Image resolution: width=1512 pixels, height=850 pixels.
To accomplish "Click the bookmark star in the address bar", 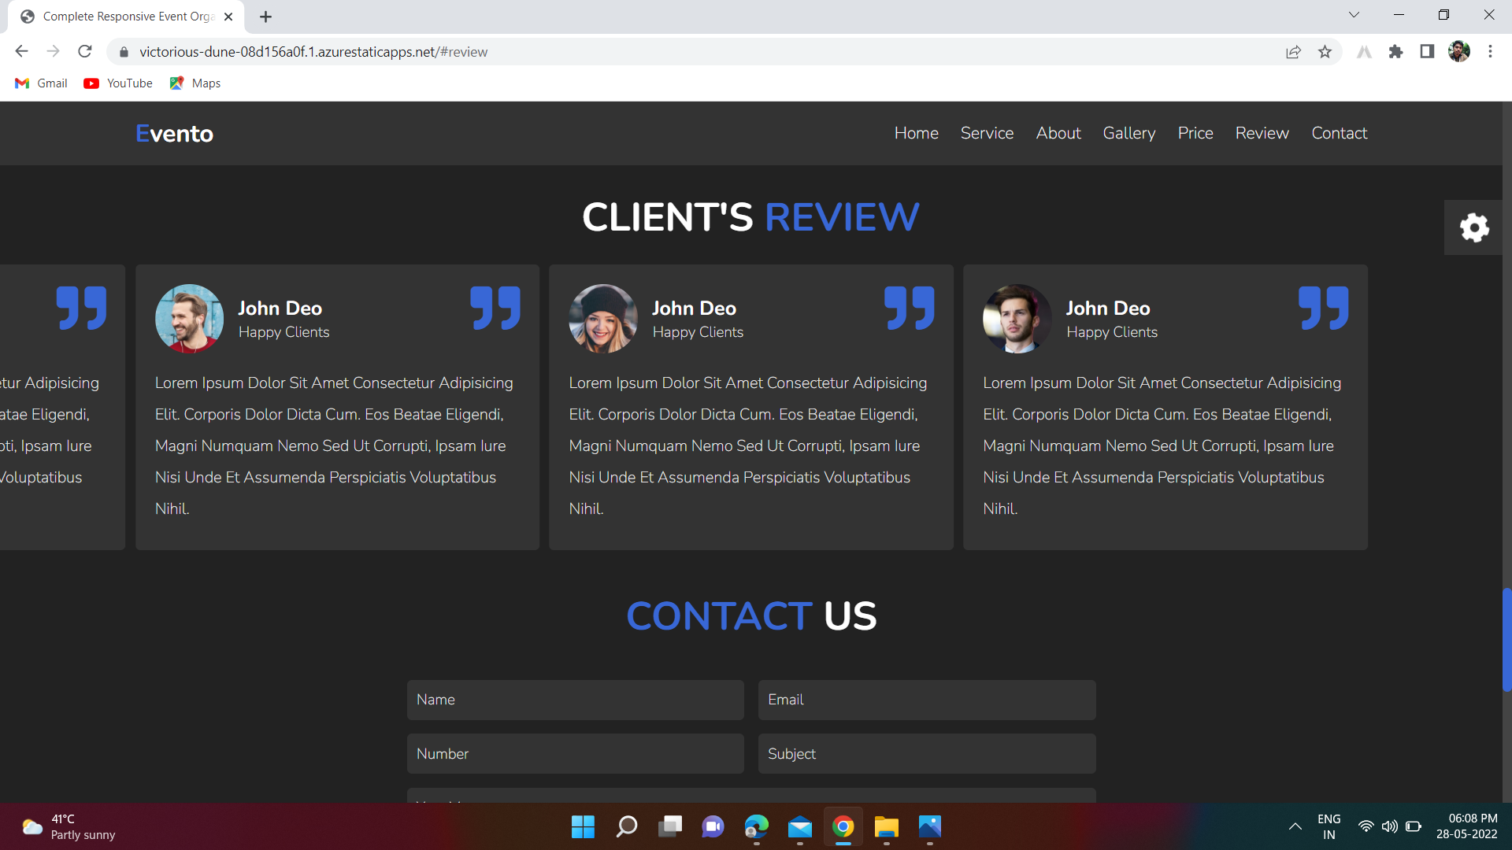I will [x=1325, y=51].
